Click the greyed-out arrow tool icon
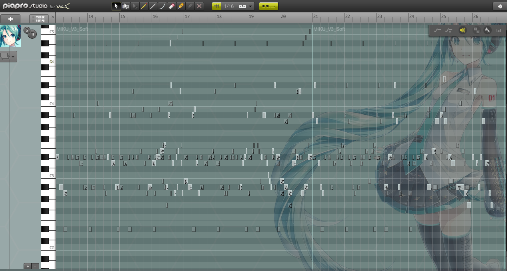Image resolution: width=507 pixels, height=271 pixels. (135, 6)
